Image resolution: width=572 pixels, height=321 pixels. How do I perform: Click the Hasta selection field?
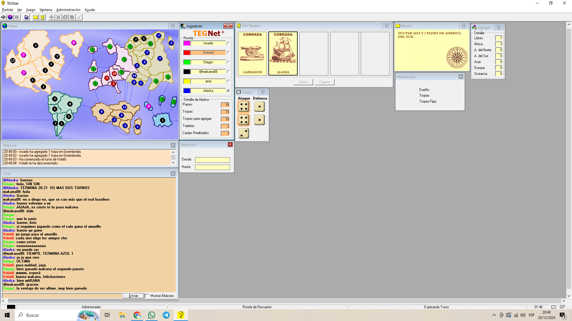(212, 167)
